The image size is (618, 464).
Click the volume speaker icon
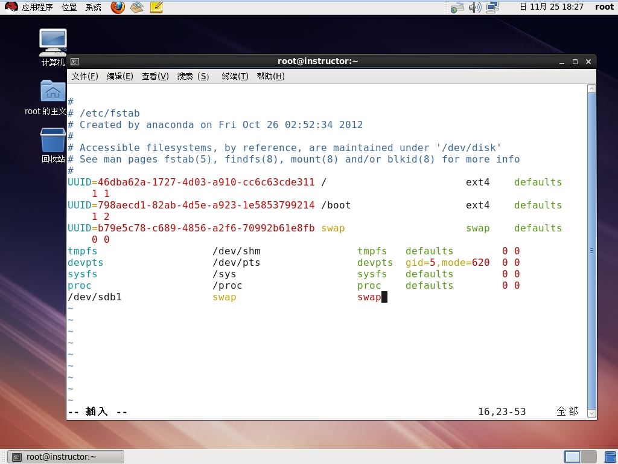pos(475,7)
